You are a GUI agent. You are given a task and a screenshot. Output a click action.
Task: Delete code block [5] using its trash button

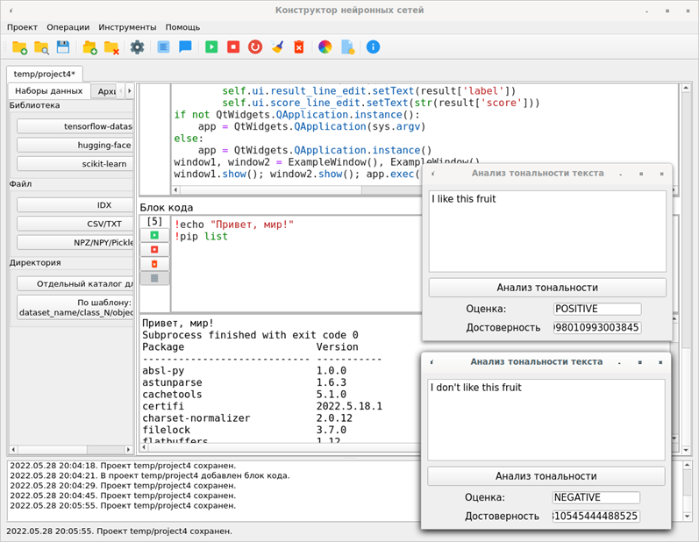[x=154, y=264]
